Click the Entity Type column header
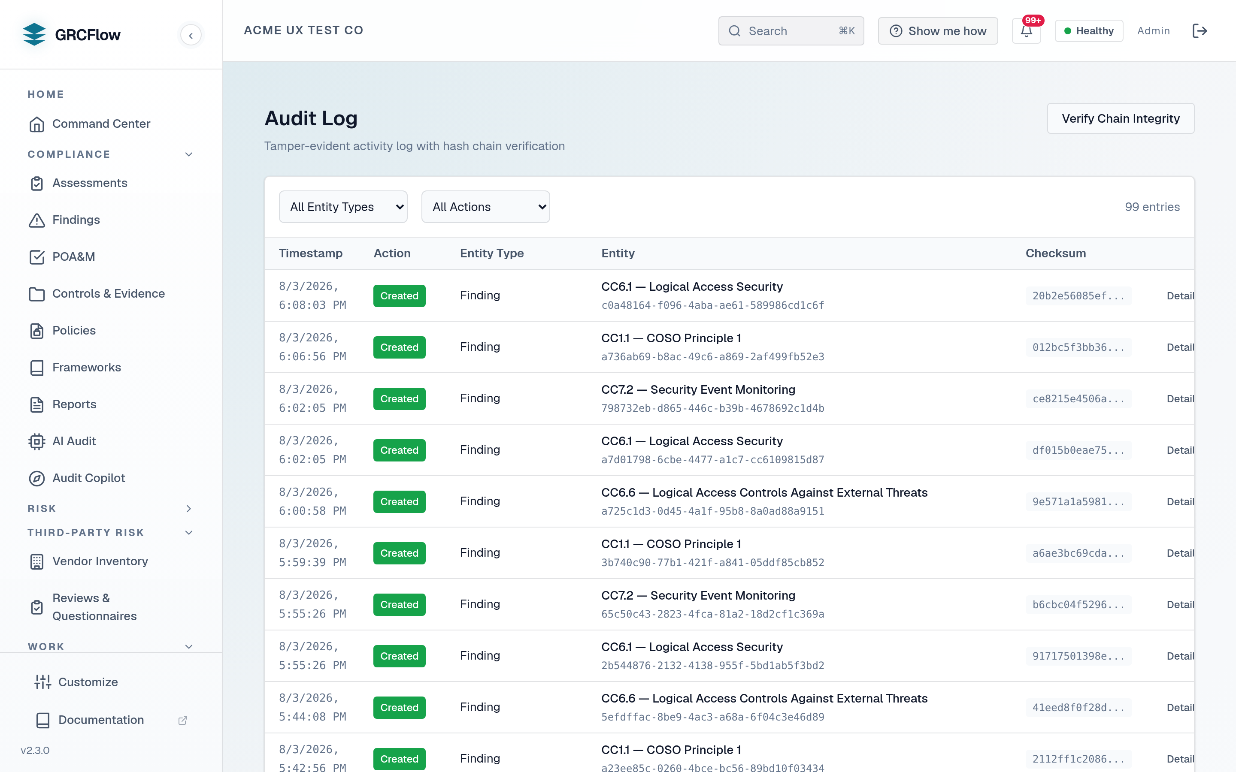The width and height of the screenshot is (1236, 772). (492, 253)
